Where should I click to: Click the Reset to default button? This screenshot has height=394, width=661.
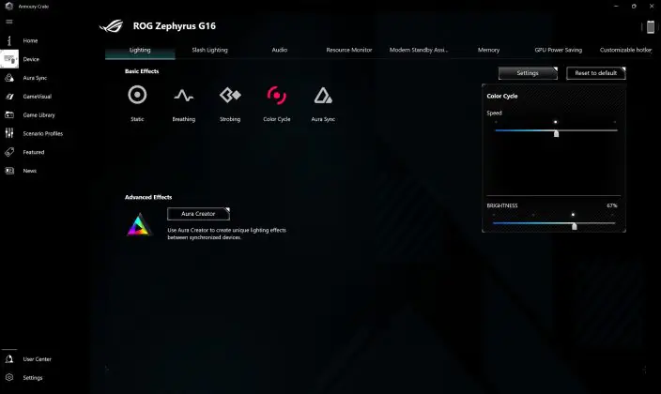click(595, 73)
